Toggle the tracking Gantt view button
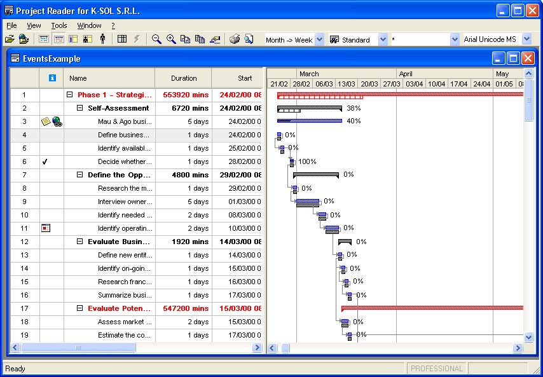Viewport: 543px width, 377px height. tap(58, 39)
